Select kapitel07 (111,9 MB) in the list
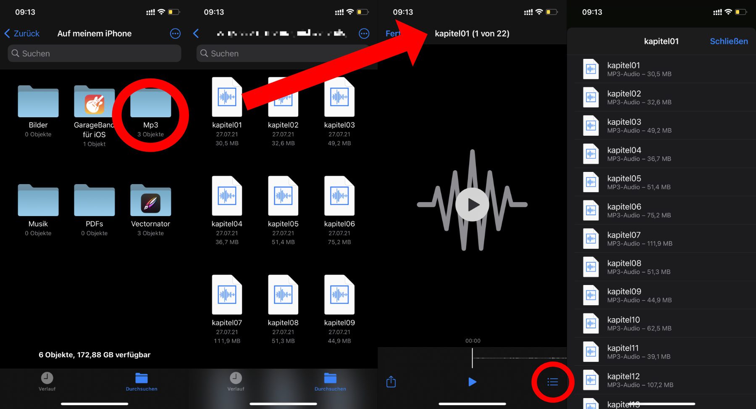756x409 pixels. pos(665,238)
